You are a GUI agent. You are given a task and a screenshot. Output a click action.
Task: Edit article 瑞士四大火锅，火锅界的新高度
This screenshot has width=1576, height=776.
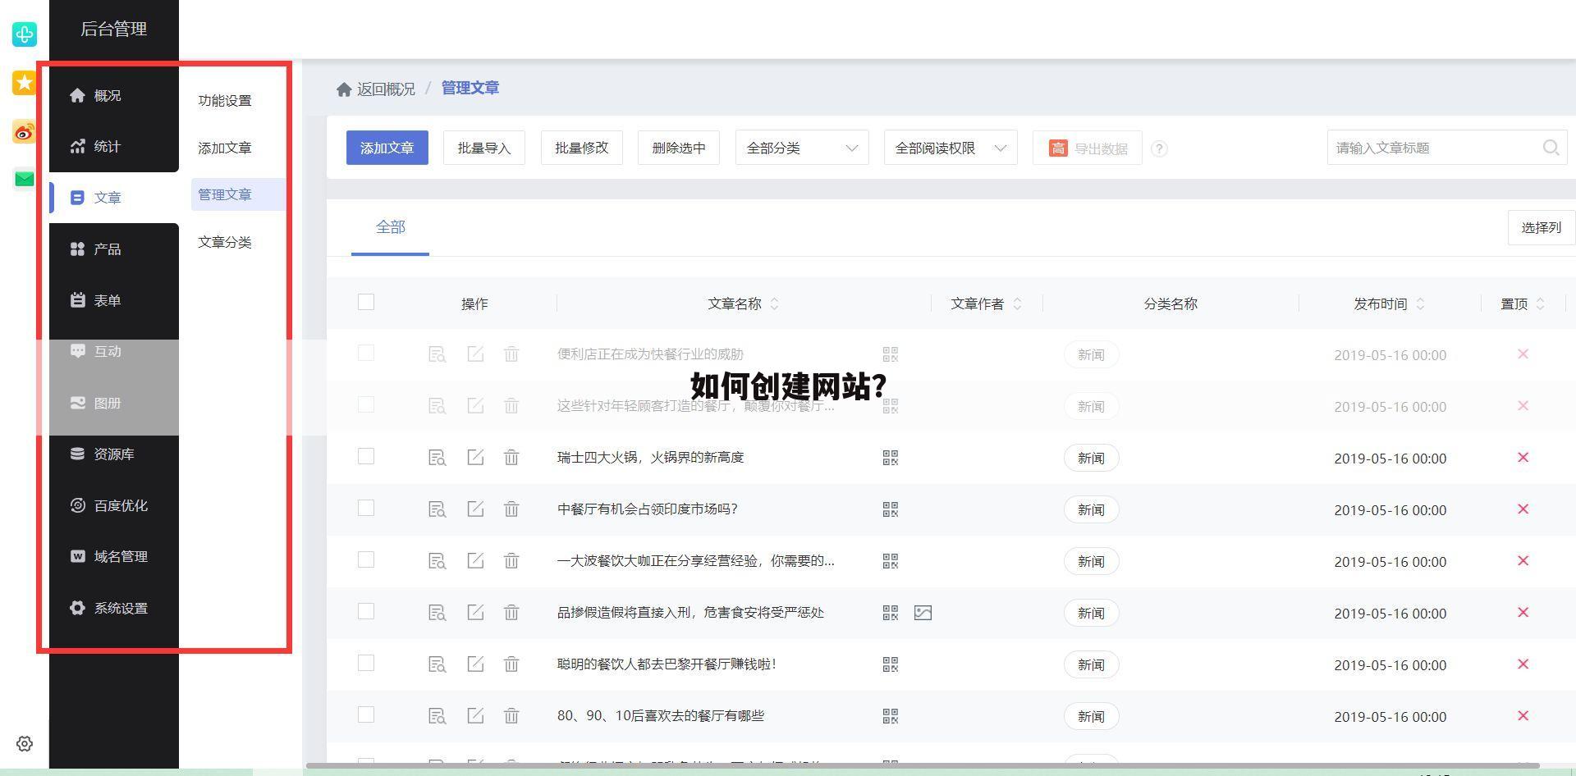point(475,457)
